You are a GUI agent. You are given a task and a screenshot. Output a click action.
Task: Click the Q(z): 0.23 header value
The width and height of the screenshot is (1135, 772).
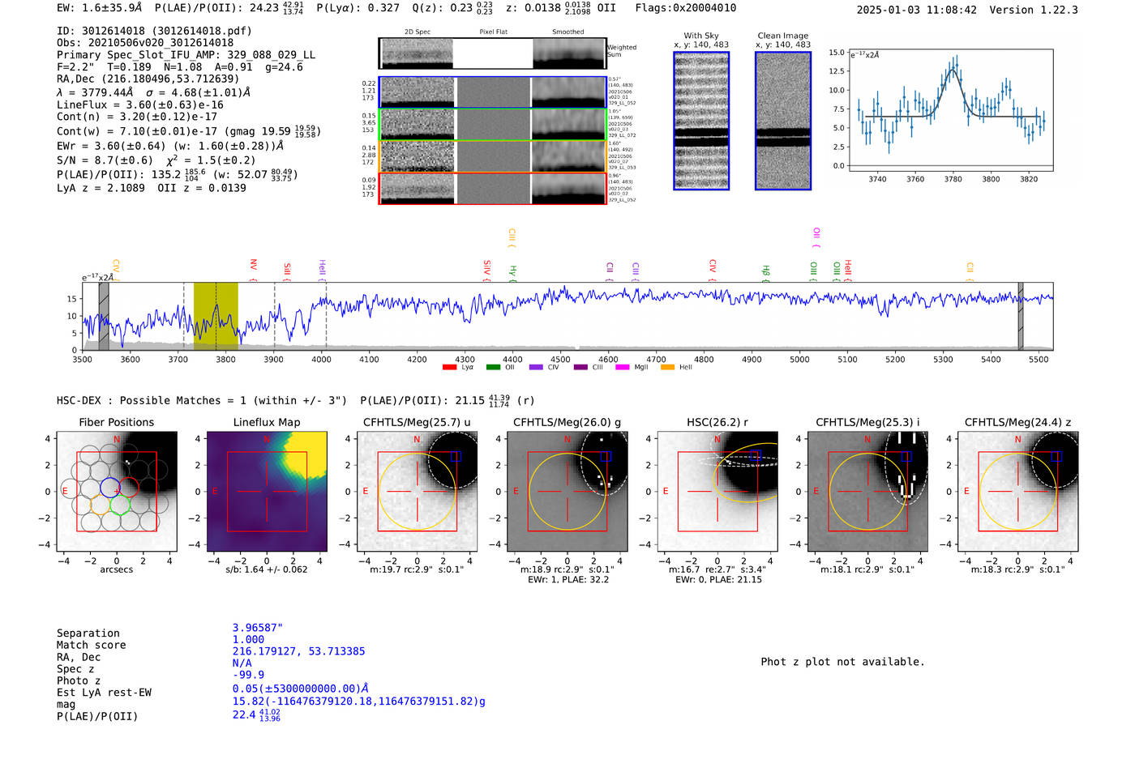(452, 8)
